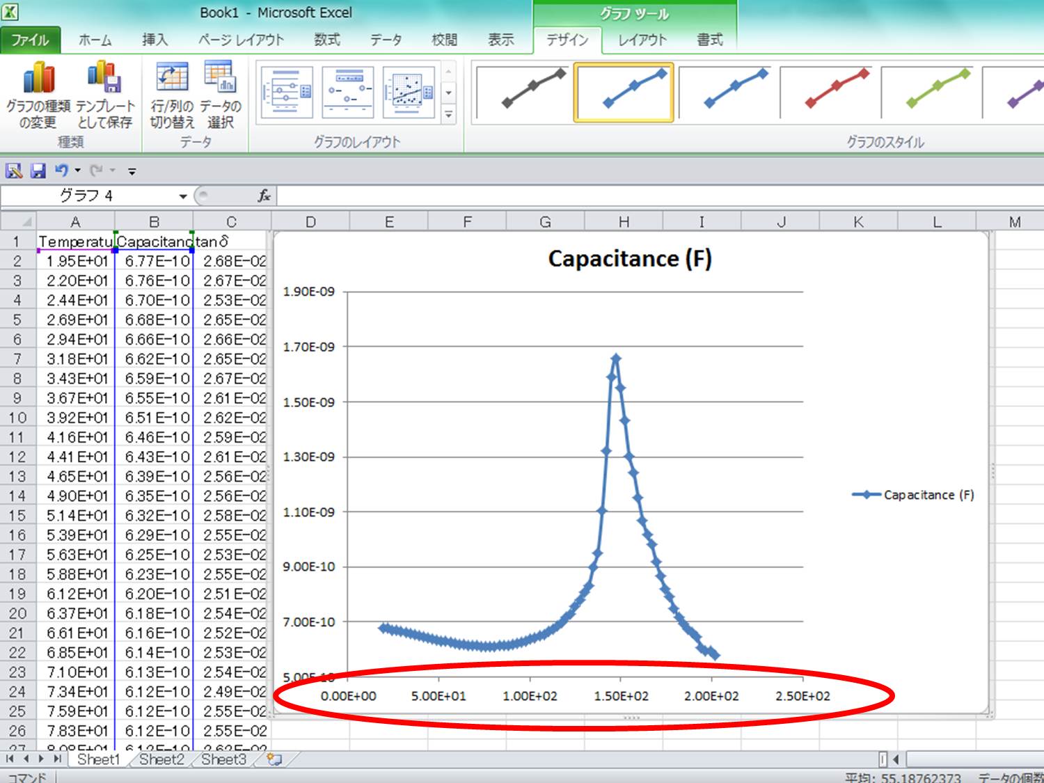Click cell C1 containing tanδ

[x=231, y=242]
